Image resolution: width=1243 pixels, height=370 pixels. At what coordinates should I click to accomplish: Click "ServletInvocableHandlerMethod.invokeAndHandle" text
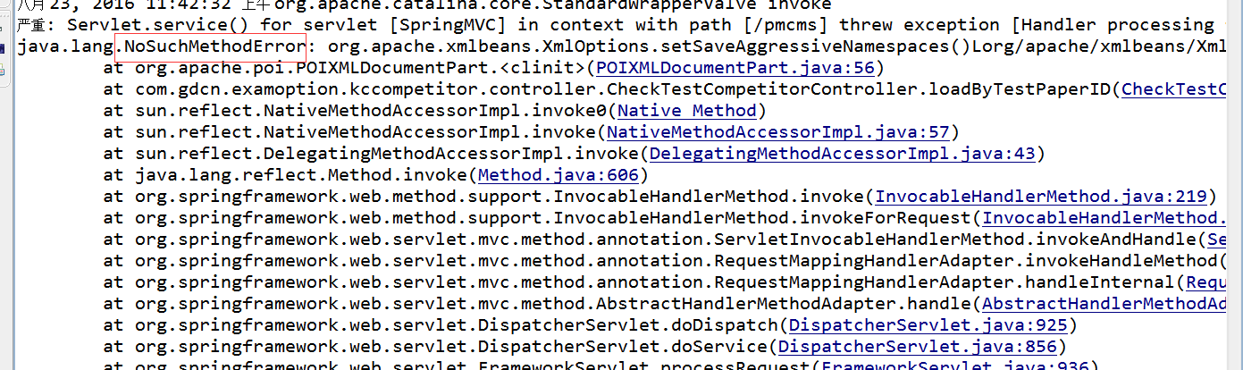(955, 240)
